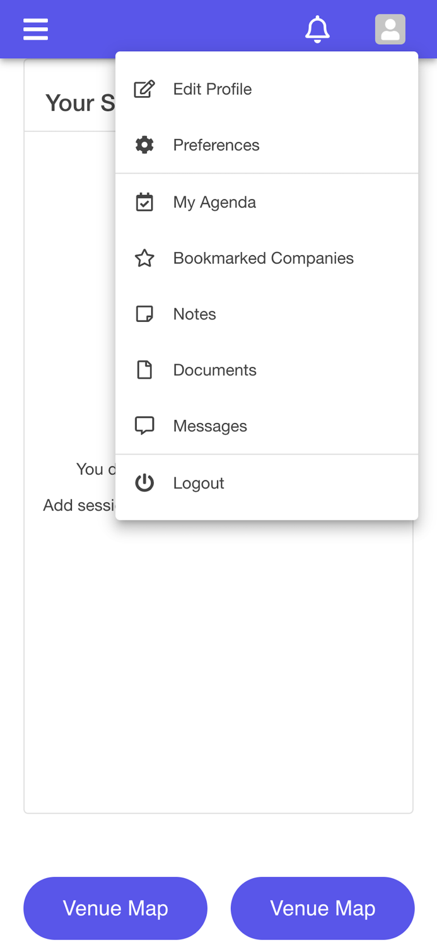Screen dimensions: 437x947
Task: Click the Documents file icon
Action: click(x=144, y=370)
